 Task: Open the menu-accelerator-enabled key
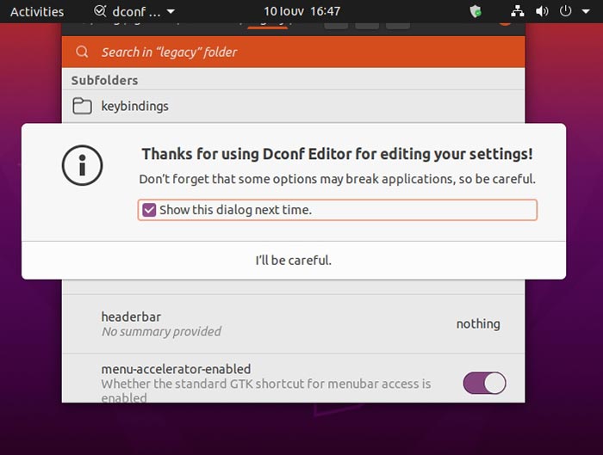(x=293, y=378)
